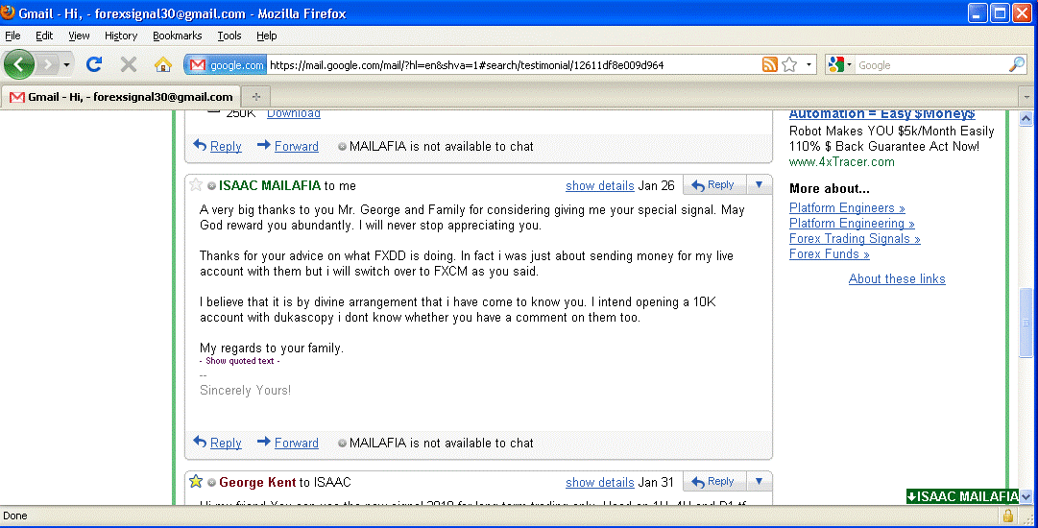Image resolution: width=1038 pixels, height=528 pixels.
Task: Click the grey Forward navigation arrow
Action: (x=48, y=64)
